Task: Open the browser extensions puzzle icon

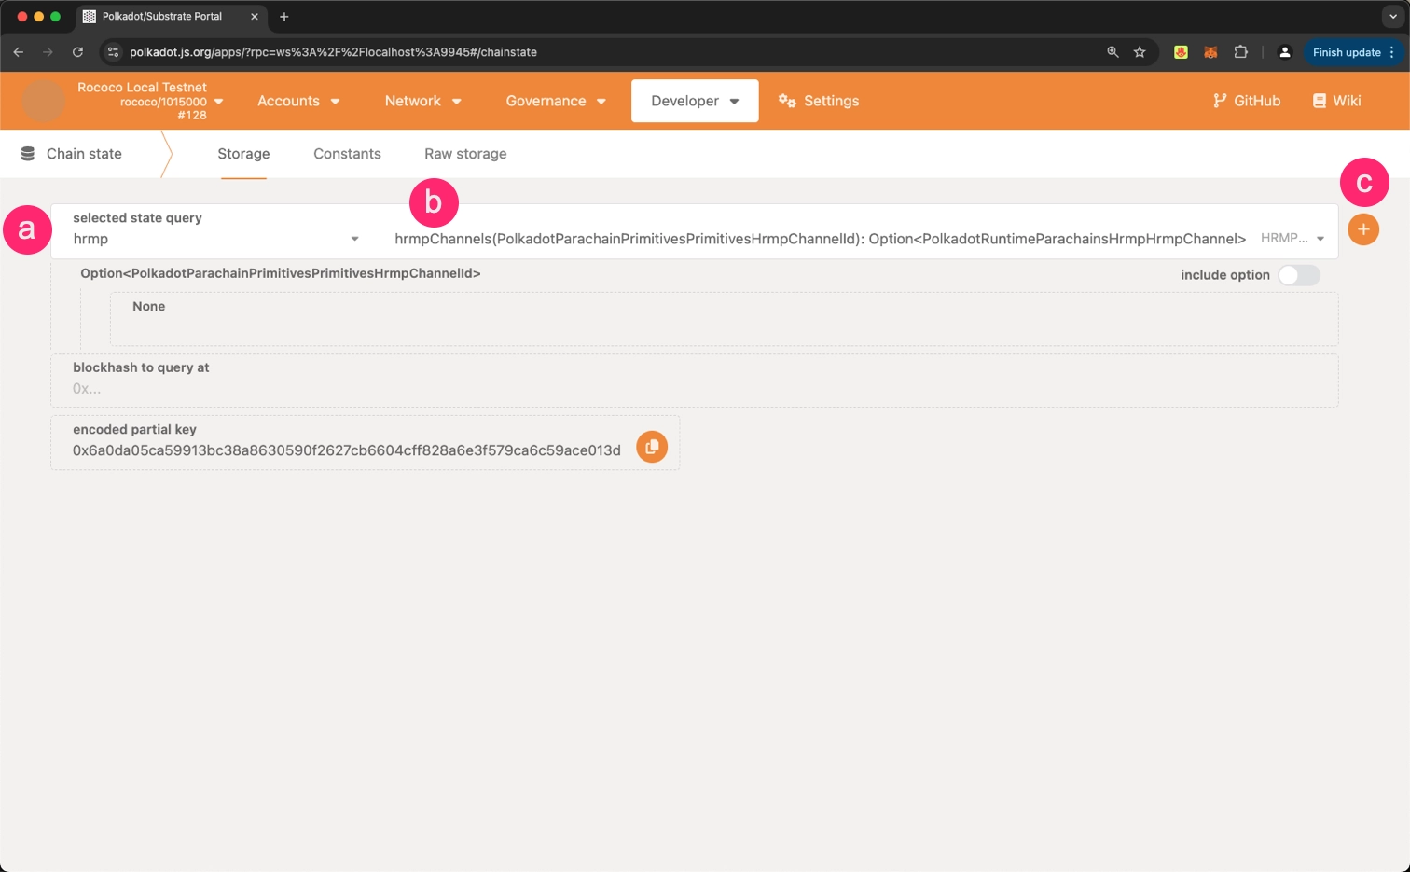Action: (1240, 52)
